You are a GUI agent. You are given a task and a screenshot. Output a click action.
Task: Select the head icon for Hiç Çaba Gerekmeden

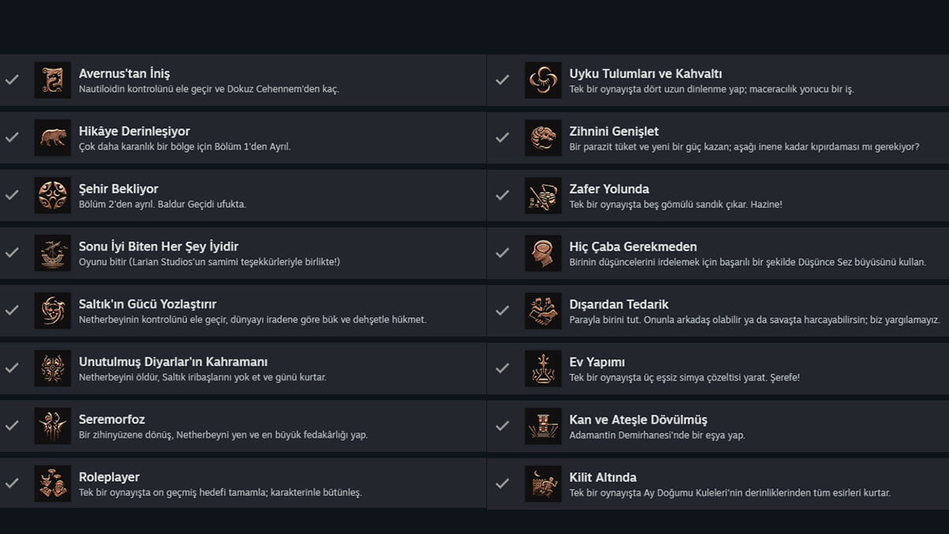pos(543,253)
